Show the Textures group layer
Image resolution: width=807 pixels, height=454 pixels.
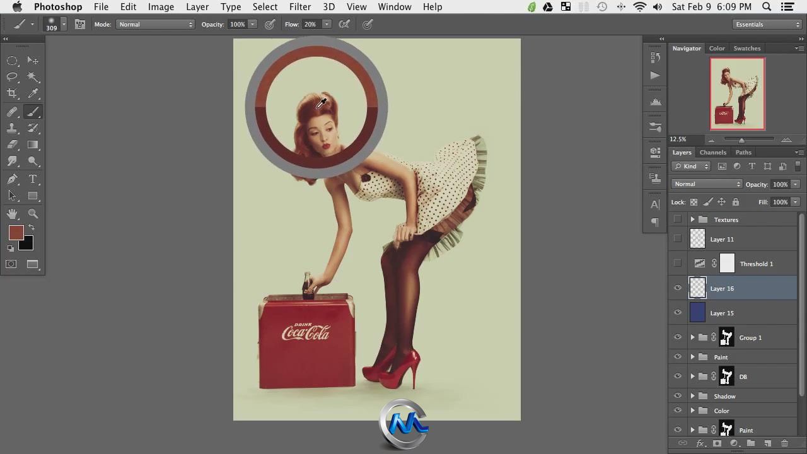[678, 219]
